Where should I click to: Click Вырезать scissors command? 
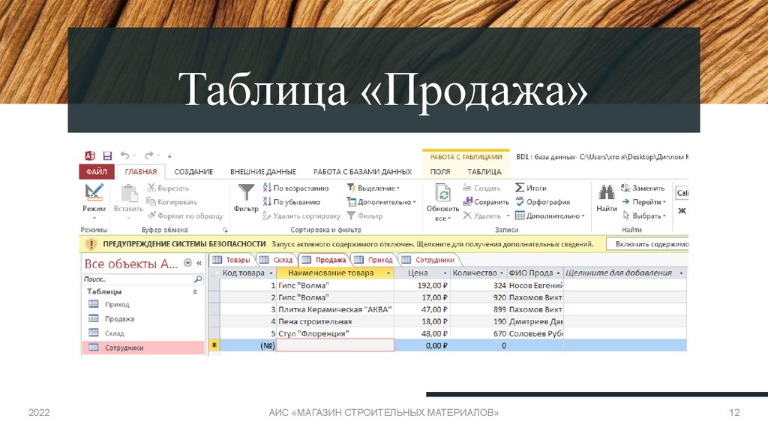pos(168,188)
